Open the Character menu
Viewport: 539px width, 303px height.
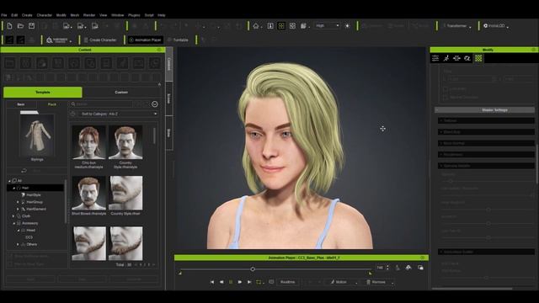[45, 15]
